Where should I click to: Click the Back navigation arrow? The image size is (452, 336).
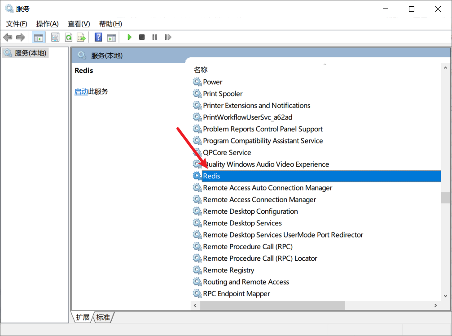[8, 37]
